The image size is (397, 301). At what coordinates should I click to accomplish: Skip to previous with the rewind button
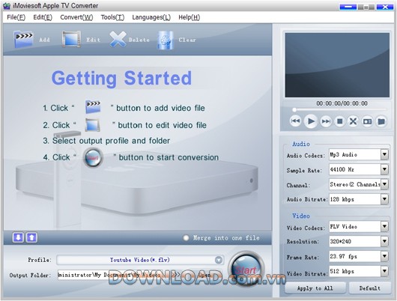(295, 121)
